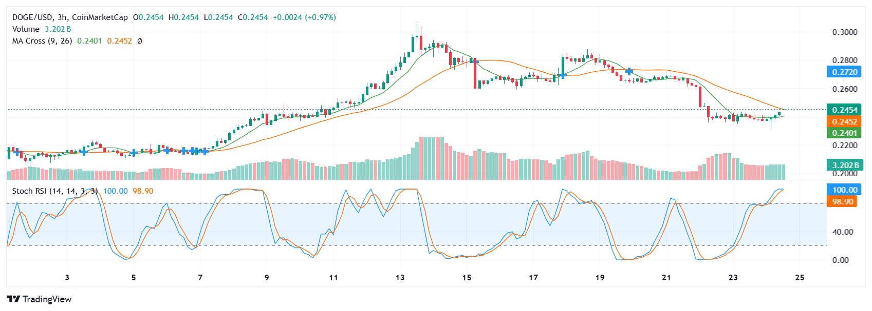Click the green 0.2454 current price tag
The width and height of the screenshot is (872, 311).
844,110
